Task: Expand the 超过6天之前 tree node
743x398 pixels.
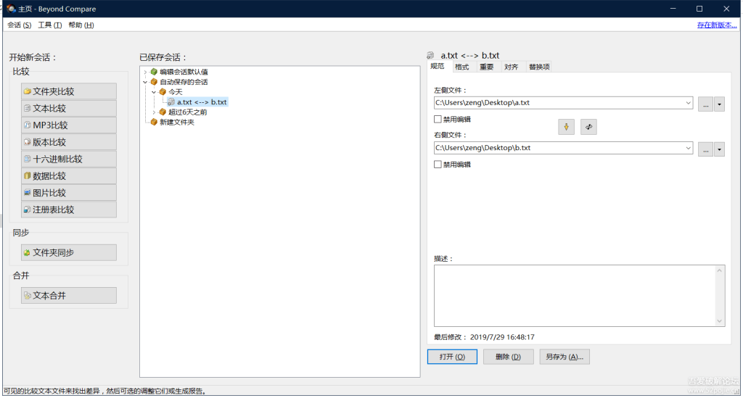Action: tap(154, 112)
